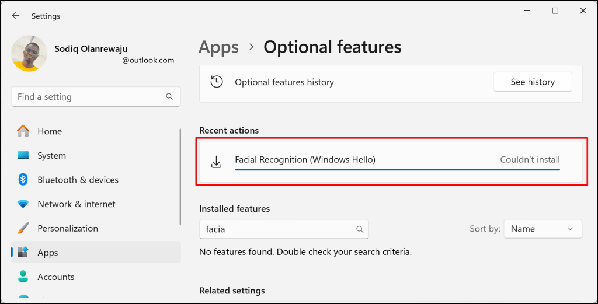
Task: Click the Bluetooth icon in sidebar
Action: [23, 180]
